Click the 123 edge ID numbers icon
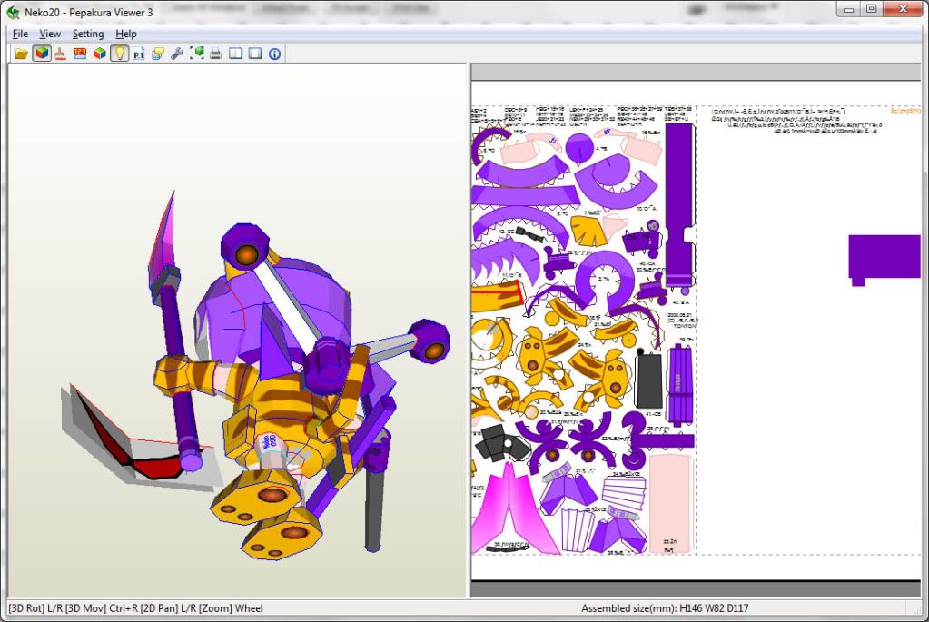The width and height of the screenshot is (929, 622). (x=80, y=54)
